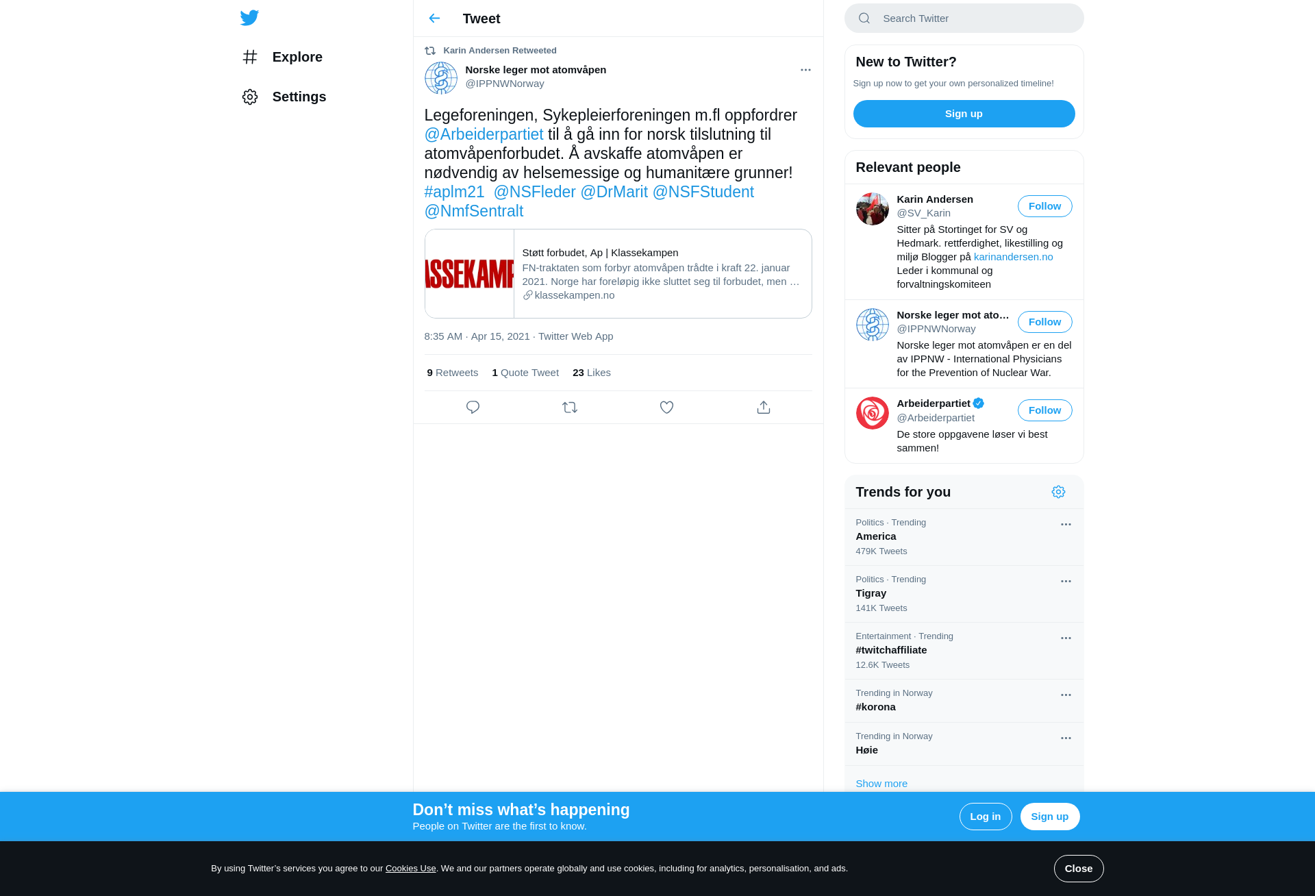Open Norske leger mot atomvåpen avatar
The height and width of the screenshot is (896, 1315).
coord(441,77)
